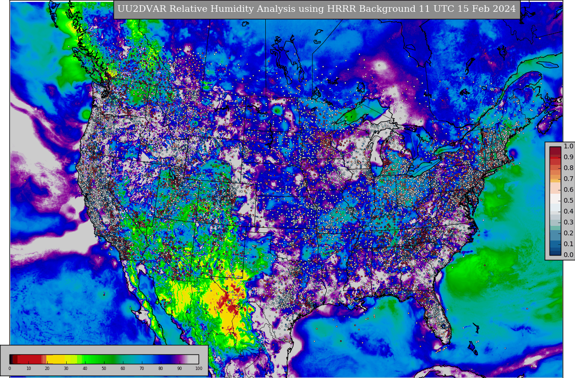Click the 0.2 label on right colorbar
Screen dimensions: 575x378
click(x=568, y=233)
